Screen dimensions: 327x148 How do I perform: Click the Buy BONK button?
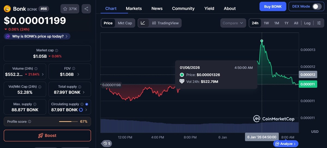click(273, 7)
